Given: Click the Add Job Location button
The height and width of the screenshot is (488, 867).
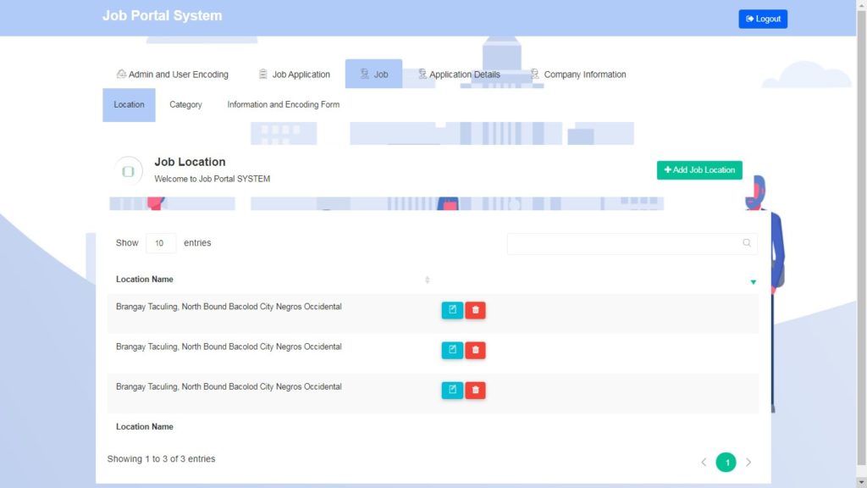Looking at the screenshot, I should [699, 169].
